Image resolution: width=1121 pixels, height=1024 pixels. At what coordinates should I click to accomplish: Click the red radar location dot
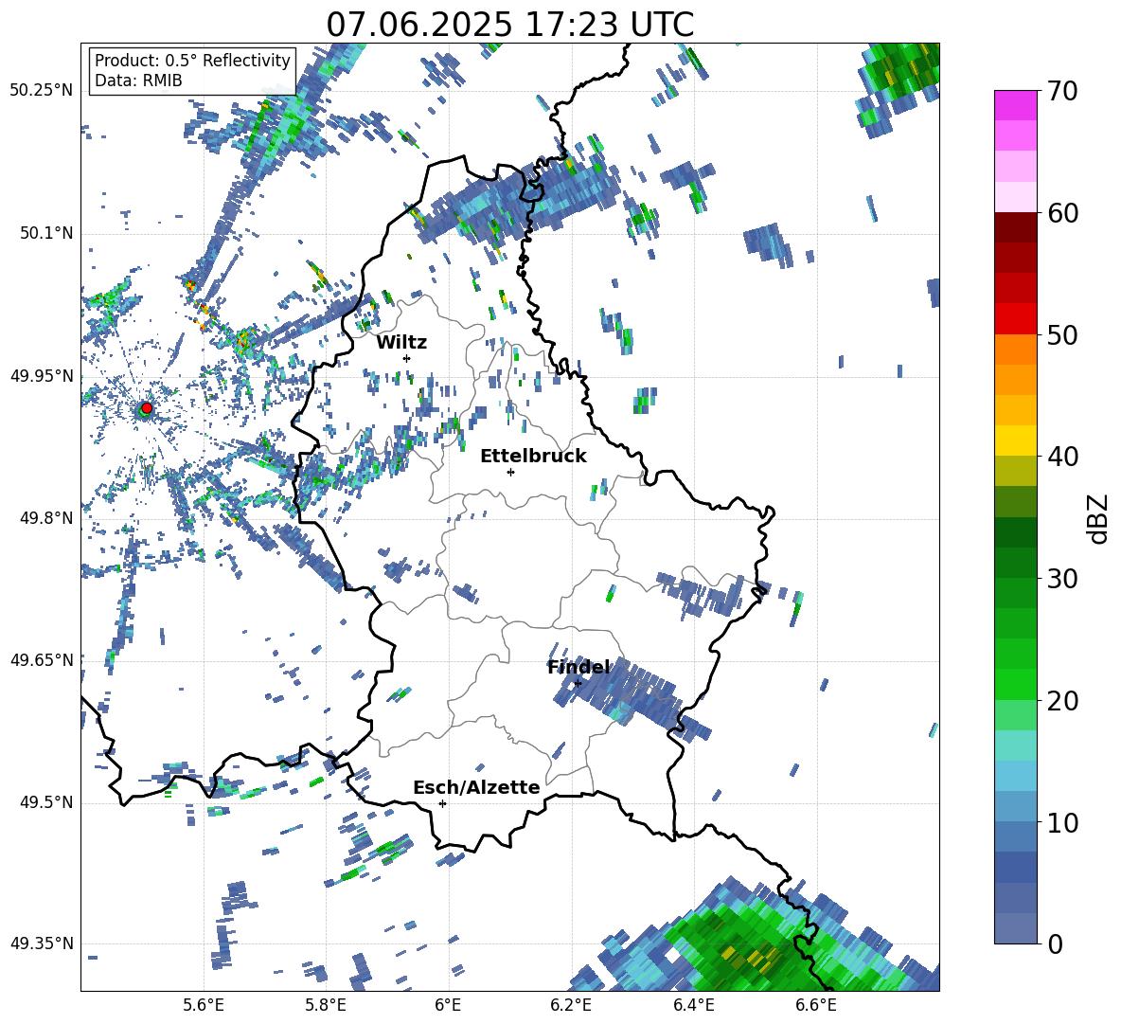click(147, 408)
